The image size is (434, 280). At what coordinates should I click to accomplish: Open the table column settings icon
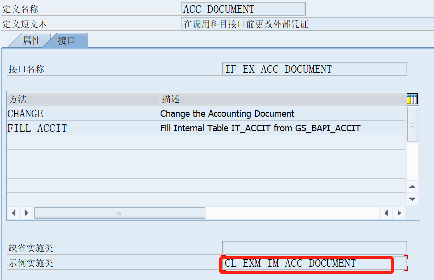(x=412, y=99)
